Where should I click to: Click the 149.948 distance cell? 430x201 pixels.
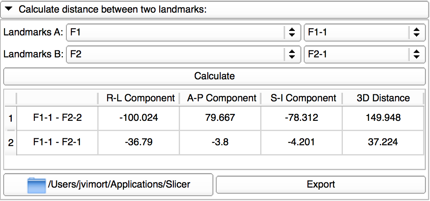click(x=383, y=118)
